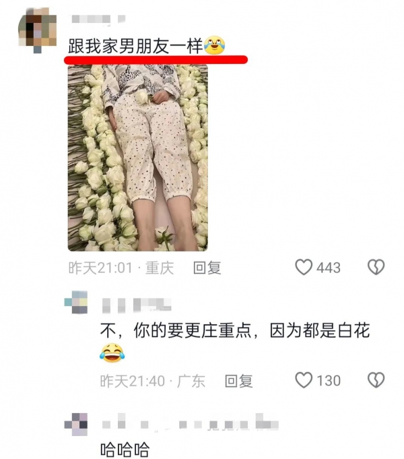
Task: Dislike the Guangdong reply via broken heart
Action: pos(376,380)
